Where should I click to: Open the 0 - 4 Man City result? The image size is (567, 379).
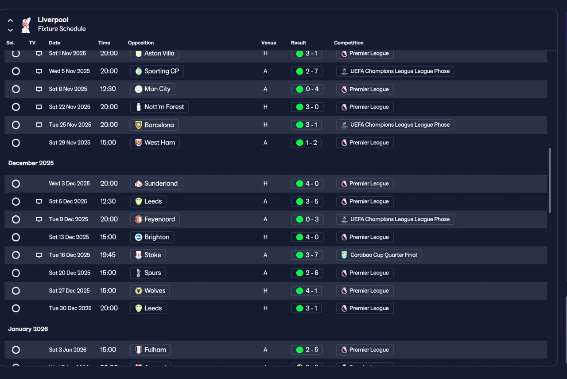(x=307, y=89)
